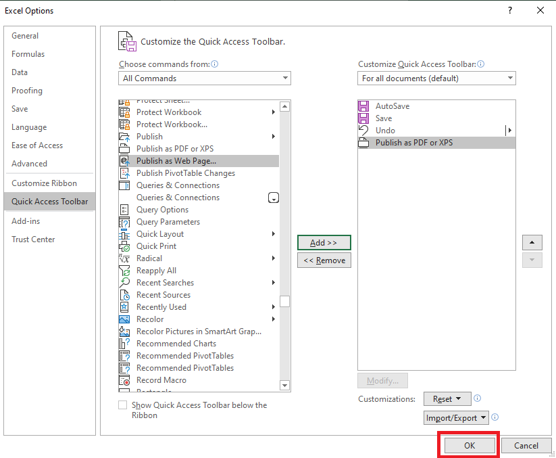Viewport: 556px width, 458px height.
Task: Click the command list scroll-up arrow
Action: click(284, 106)
